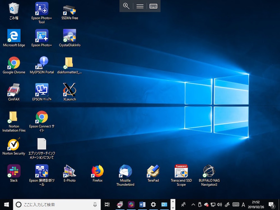Open Settings gear in the taskbar
This screenshot has width=280, height=210.
[153, 204]
